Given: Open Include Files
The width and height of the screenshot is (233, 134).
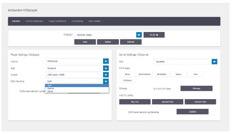Looking at the screenshot, I should tap(200, 102).
